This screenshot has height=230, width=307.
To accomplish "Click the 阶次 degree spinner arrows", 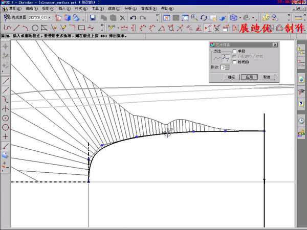I will point(227,67).
